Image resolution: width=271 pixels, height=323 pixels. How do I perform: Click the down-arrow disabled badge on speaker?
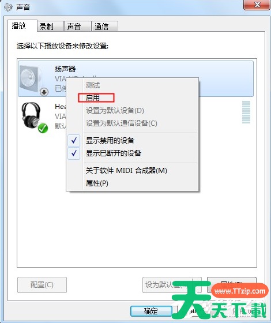click(44, 92)
